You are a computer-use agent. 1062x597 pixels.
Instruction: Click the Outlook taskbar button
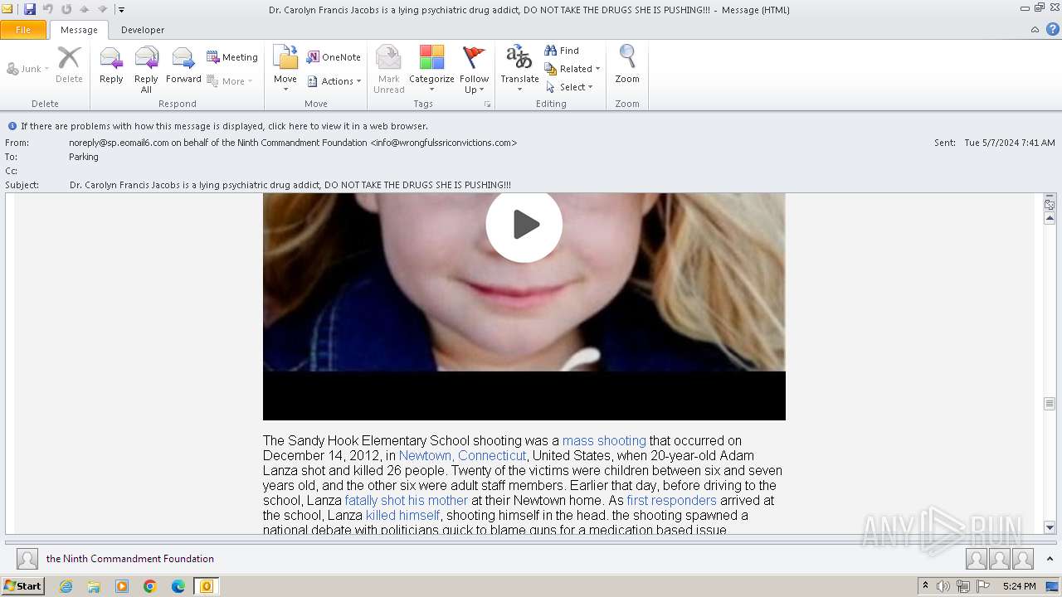[207, 586]
